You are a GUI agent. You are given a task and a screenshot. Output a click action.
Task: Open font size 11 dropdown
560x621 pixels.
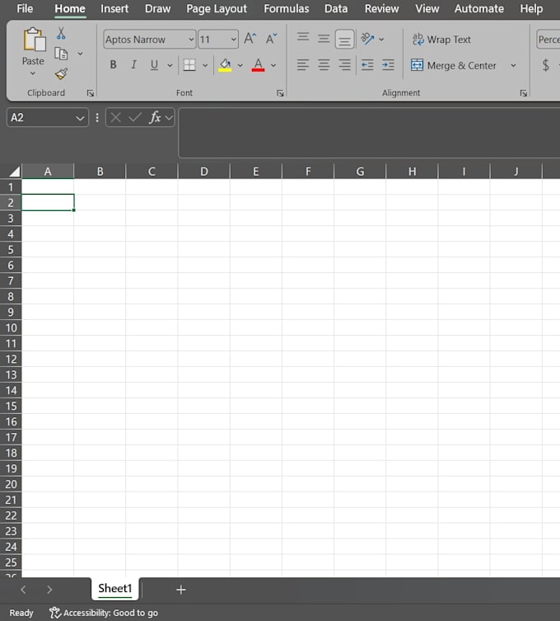[x=233, y=40]
